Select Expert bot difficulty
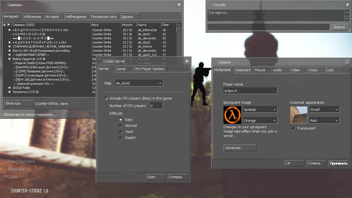 [x=120, y=138]
